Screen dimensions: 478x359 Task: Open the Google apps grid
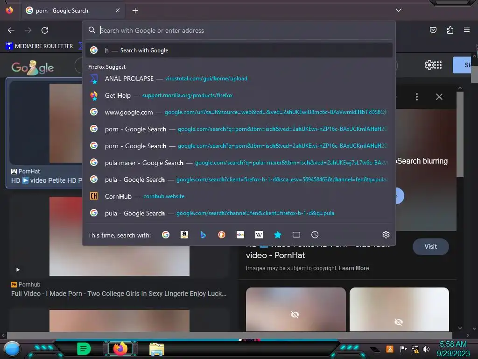[x=438, y=65]
